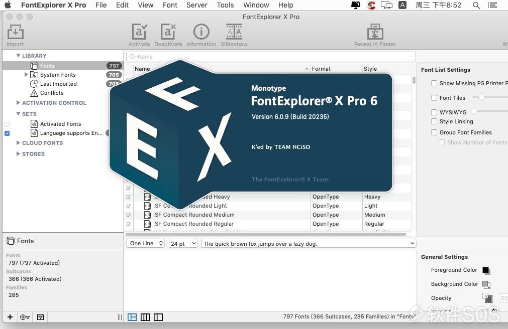Image resolution: width=508 pixels, height=329 pixels.
Task: Sort by the Format column header
Action: click(x=336, y=69)
